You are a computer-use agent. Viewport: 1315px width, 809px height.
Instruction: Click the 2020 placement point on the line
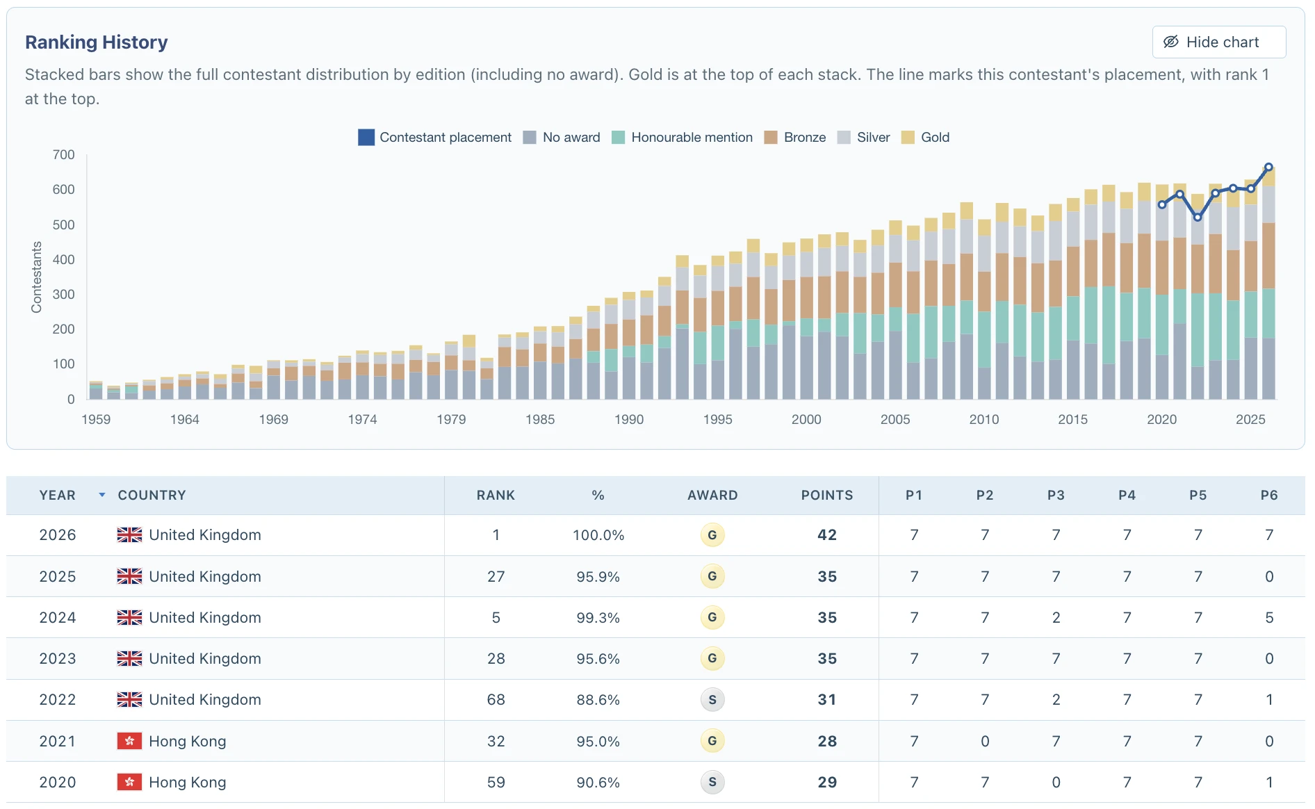(1162, 204)
